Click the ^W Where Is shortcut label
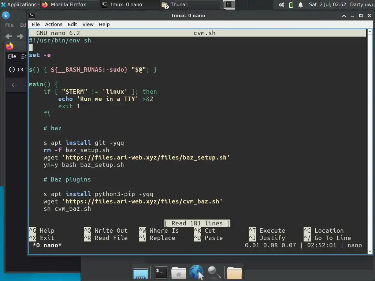The height and width of the screenshot is (281, 375). pos(159,231)
